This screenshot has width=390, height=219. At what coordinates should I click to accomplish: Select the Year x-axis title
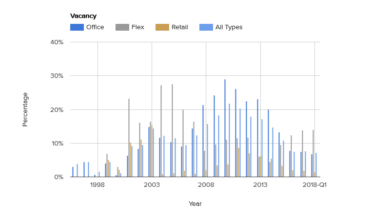click(195, 204)
